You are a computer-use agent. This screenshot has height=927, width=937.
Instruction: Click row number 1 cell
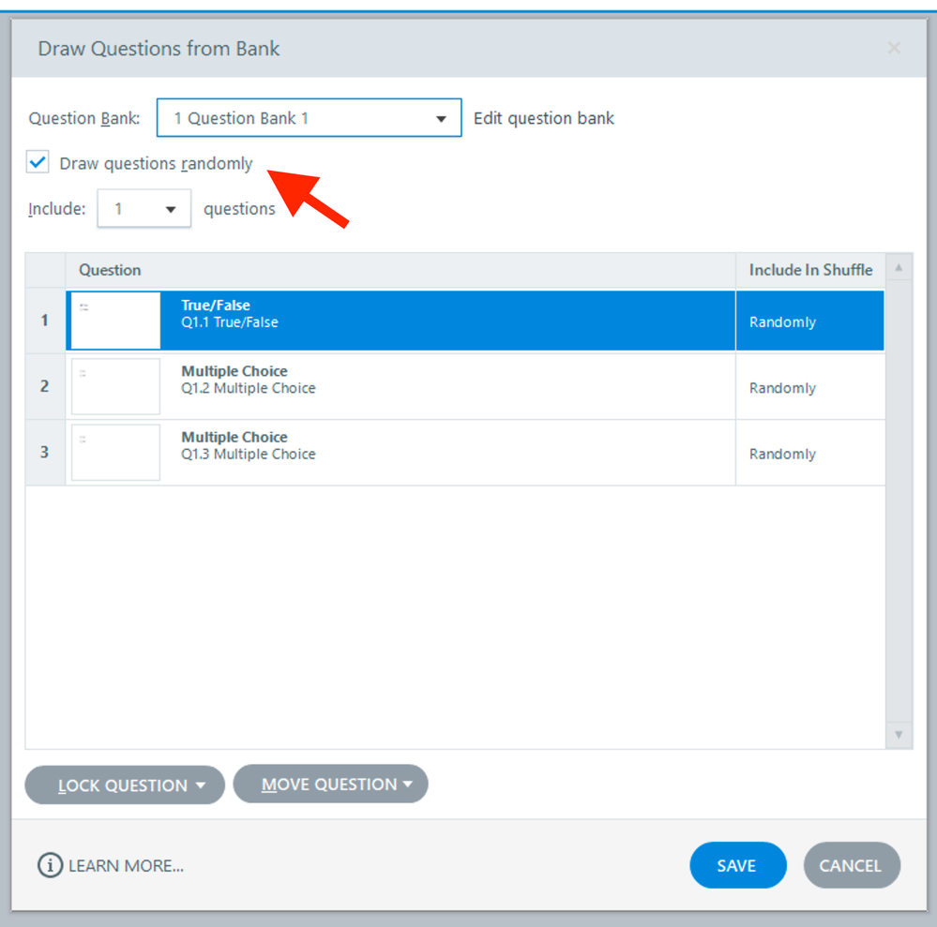click(x=45, y=321)
